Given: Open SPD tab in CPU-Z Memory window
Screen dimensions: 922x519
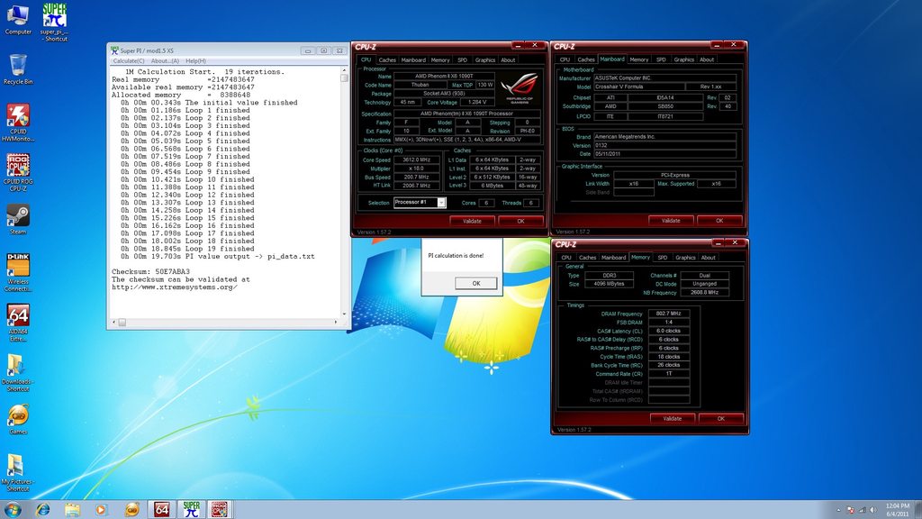Looking at the screenshot, I should point(662,257).
